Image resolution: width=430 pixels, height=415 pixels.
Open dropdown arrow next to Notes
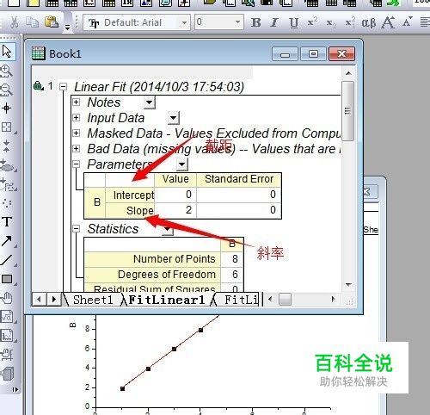150,102
